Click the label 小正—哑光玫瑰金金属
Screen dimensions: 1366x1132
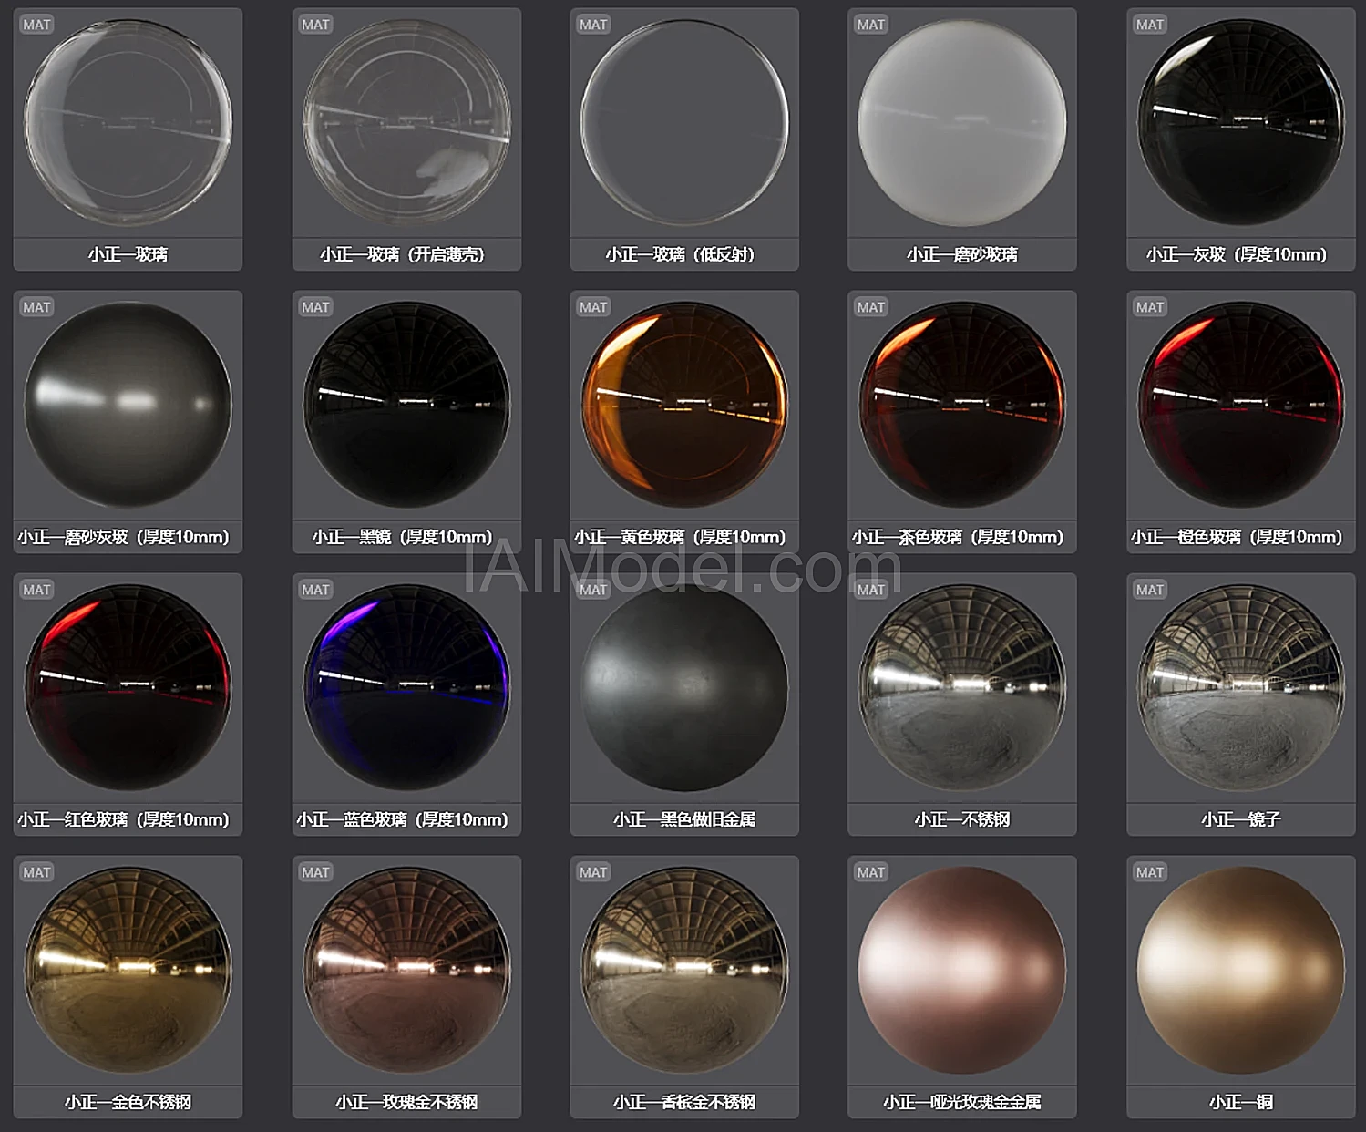(x=962, y=1102)
